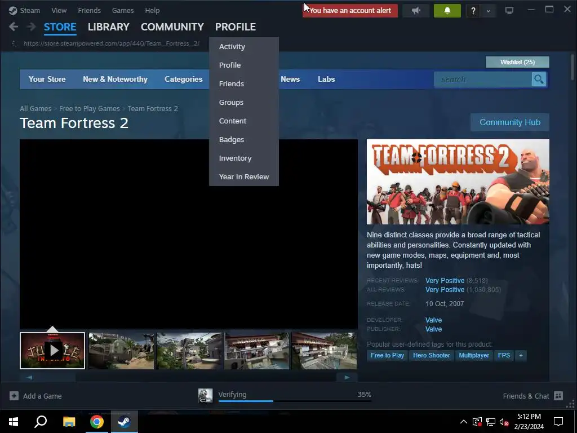The image size is (577, 433).
Task: Open the Help menu
Action: click(x=152, y=10)
